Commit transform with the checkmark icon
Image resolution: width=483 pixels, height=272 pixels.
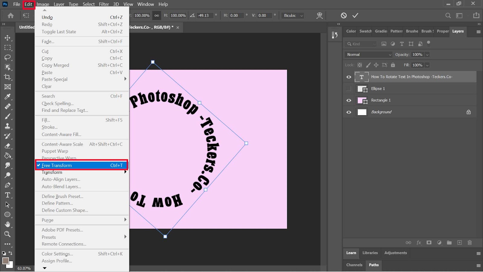(x=355, y=15)
